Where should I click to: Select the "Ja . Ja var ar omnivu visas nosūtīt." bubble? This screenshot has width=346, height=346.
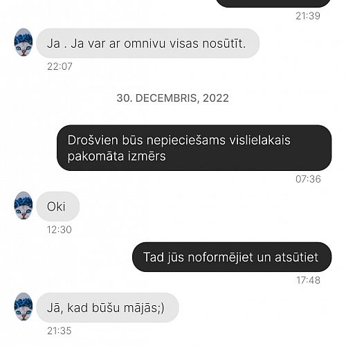[x=148, y=43]
